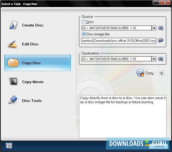Screen dimensions: 172x152
Task: Open the Destination drive details list icon
Action: [161, 59]
